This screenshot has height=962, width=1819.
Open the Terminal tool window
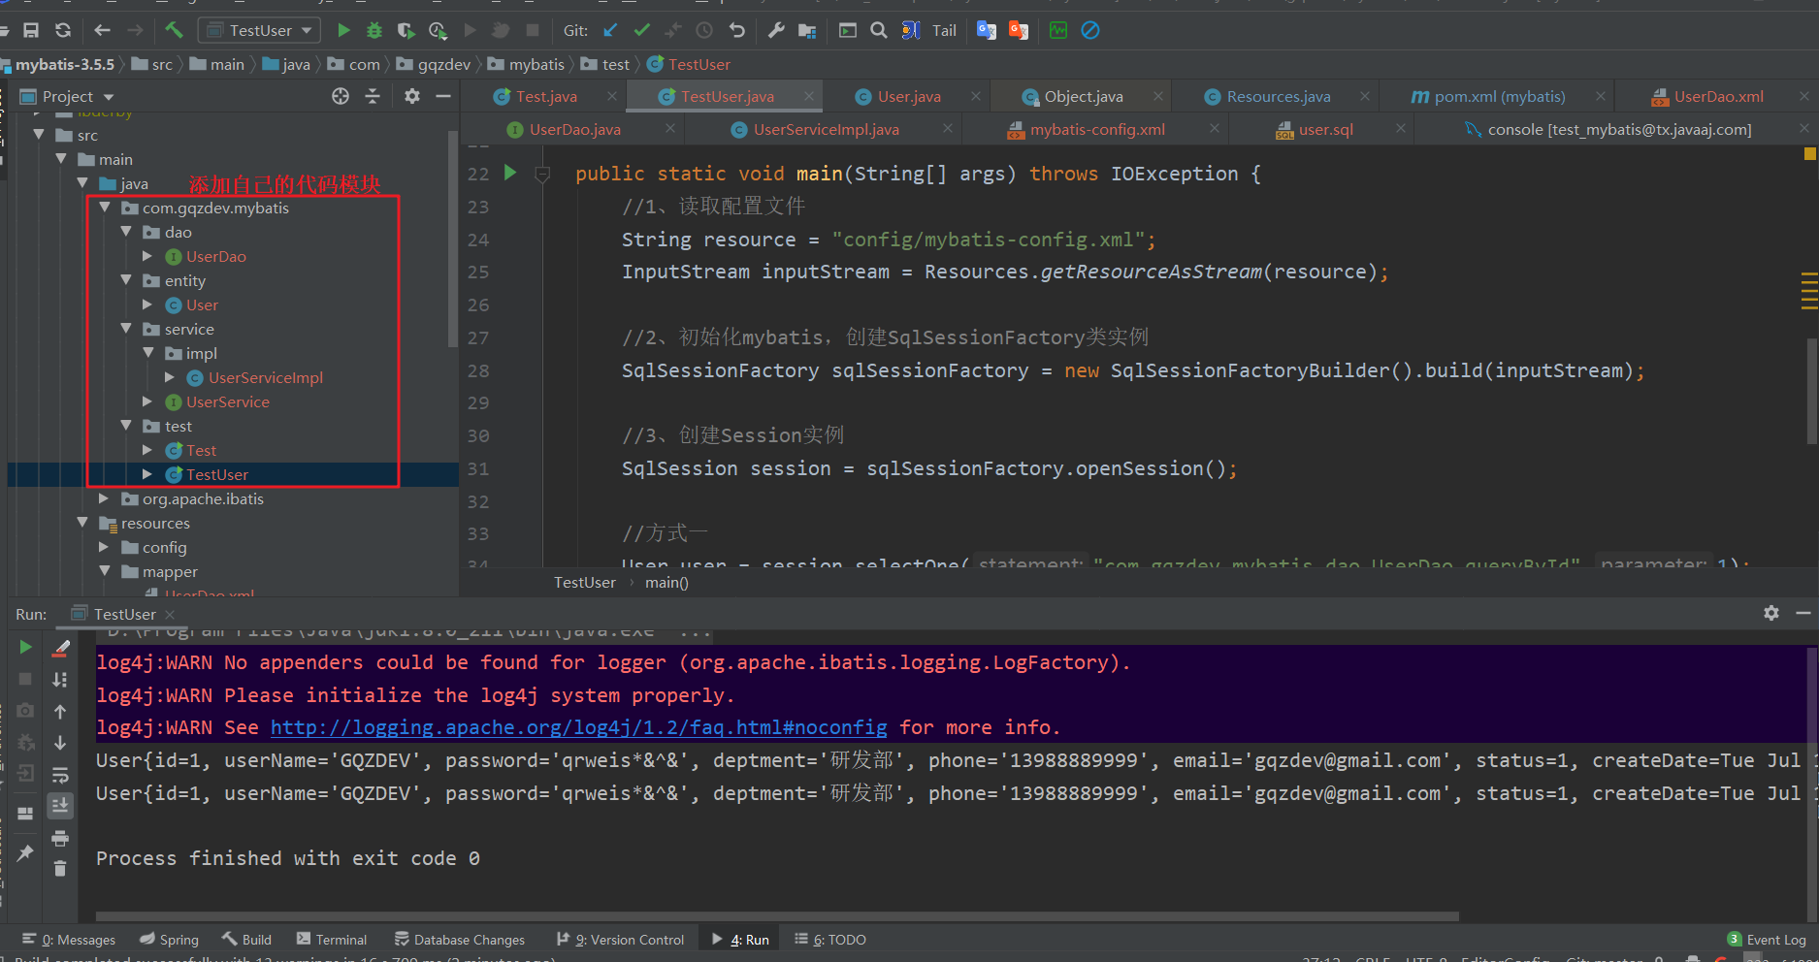click(x=332, y=939)
